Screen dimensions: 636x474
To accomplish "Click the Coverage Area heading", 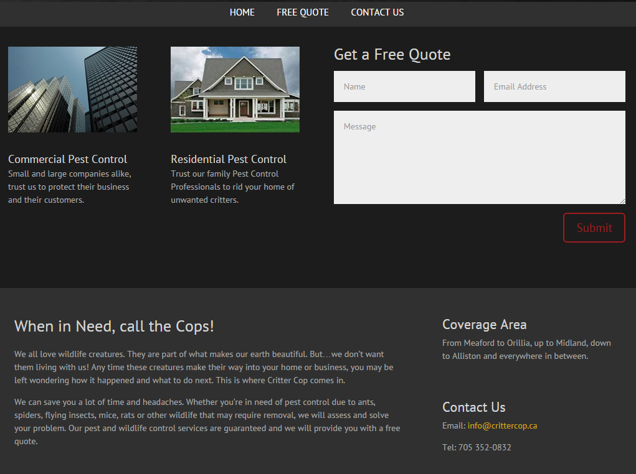I will pyautogui.click(x=484, y=325).
